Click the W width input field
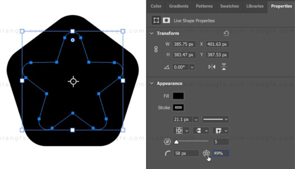 [184, 44]
